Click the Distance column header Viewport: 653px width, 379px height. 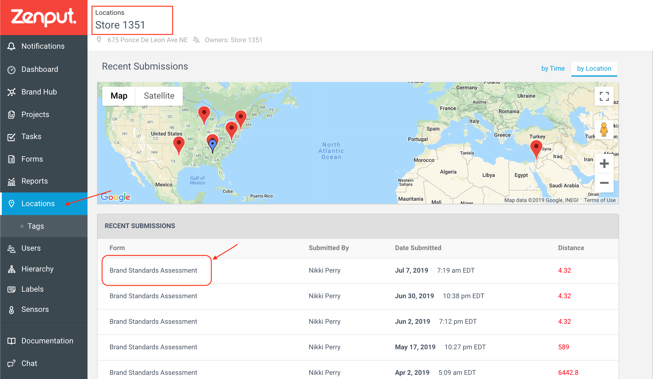(571, 248)
